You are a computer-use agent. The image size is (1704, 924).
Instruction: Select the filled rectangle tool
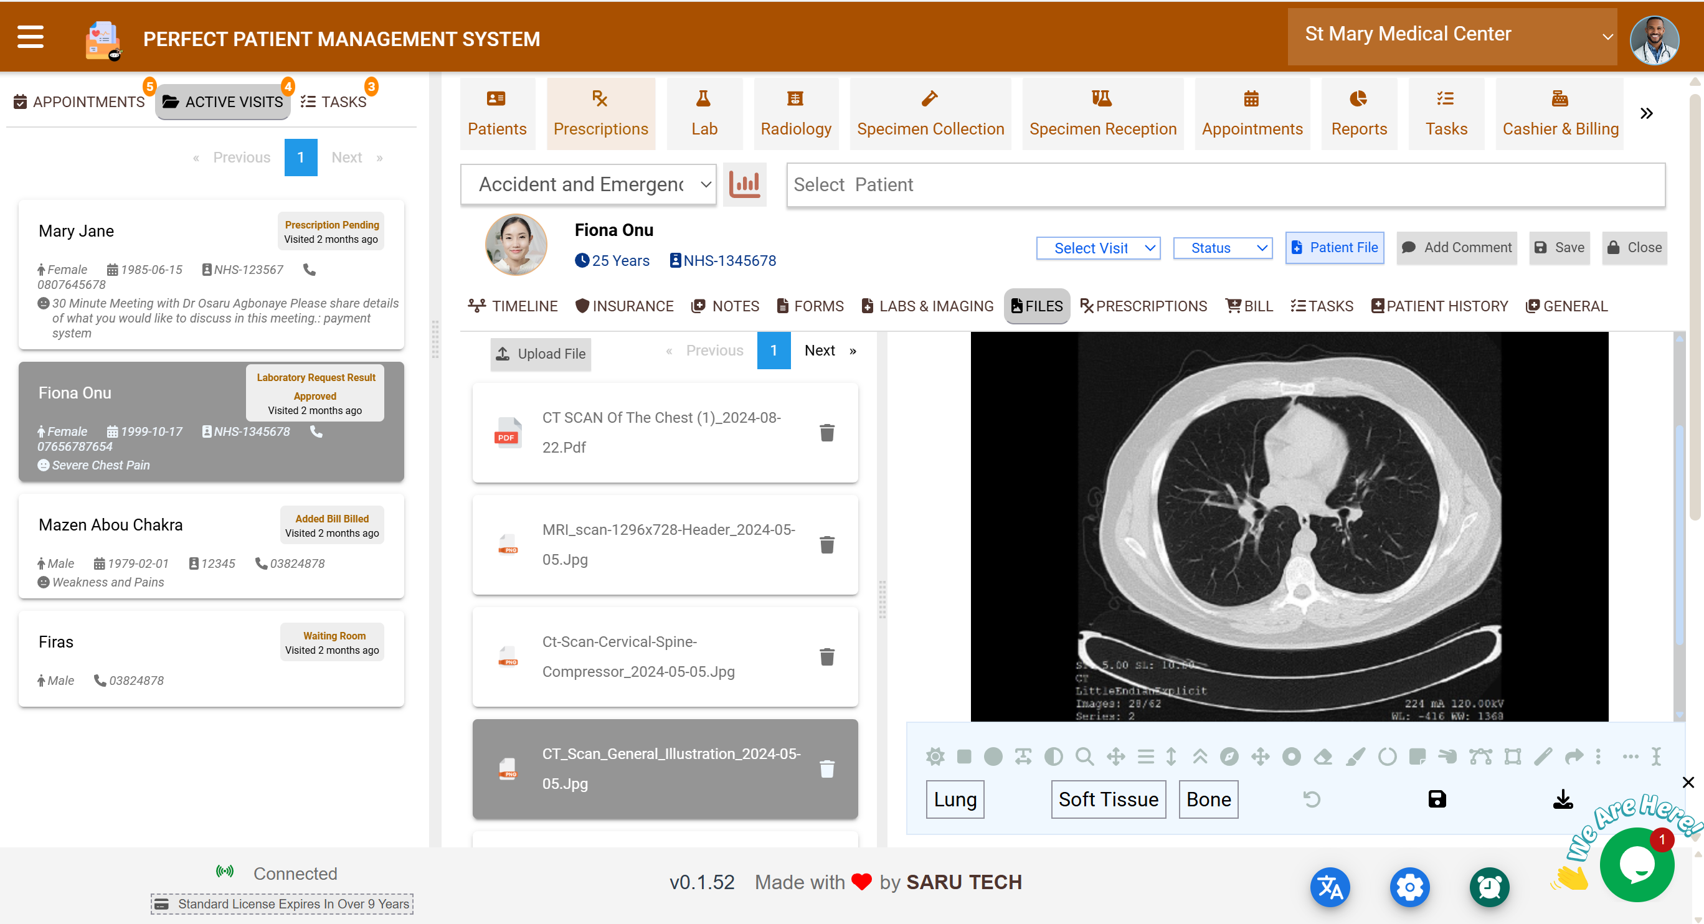click(x=963, y=756)
